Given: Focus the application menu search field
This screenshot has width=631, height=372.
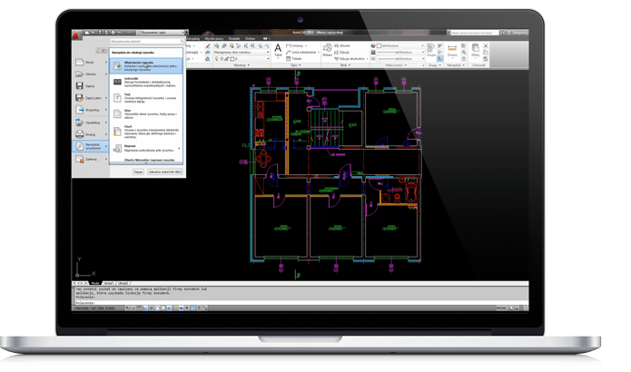Looking at the screenshot, I should [146, 41].
